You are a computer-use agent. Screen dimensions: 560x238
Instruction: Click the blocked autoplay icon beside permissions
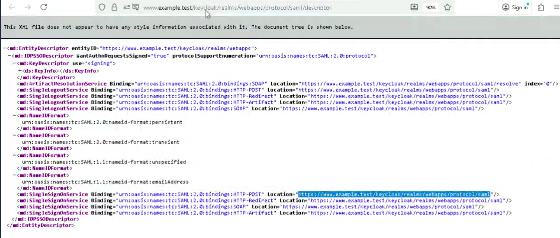136,7
